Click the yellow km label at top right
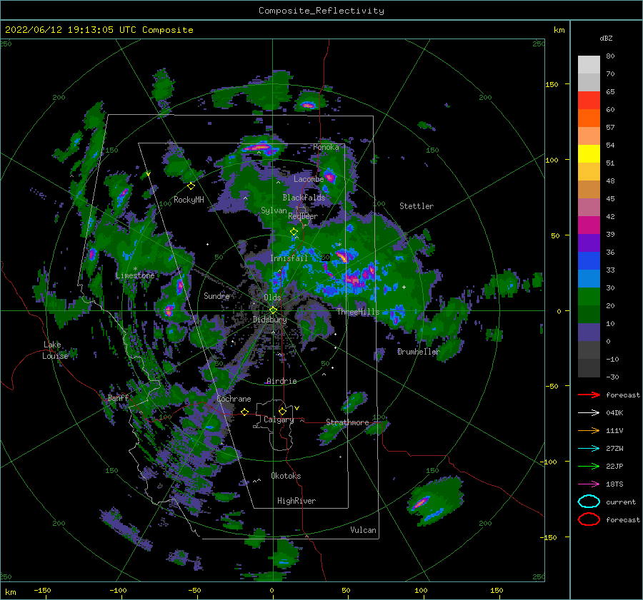This screenshot has height=600, width=643. click(559, 30)
